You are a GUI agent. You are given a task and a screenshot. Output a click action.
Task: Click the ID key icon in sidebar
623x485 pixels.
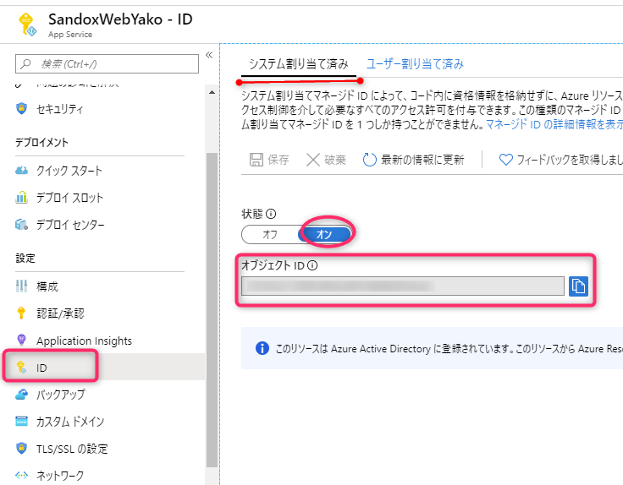[21, 368]
